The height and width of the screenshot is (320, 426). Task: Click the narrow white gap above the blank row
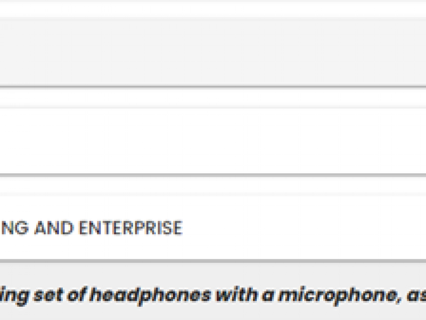(213, 97)
